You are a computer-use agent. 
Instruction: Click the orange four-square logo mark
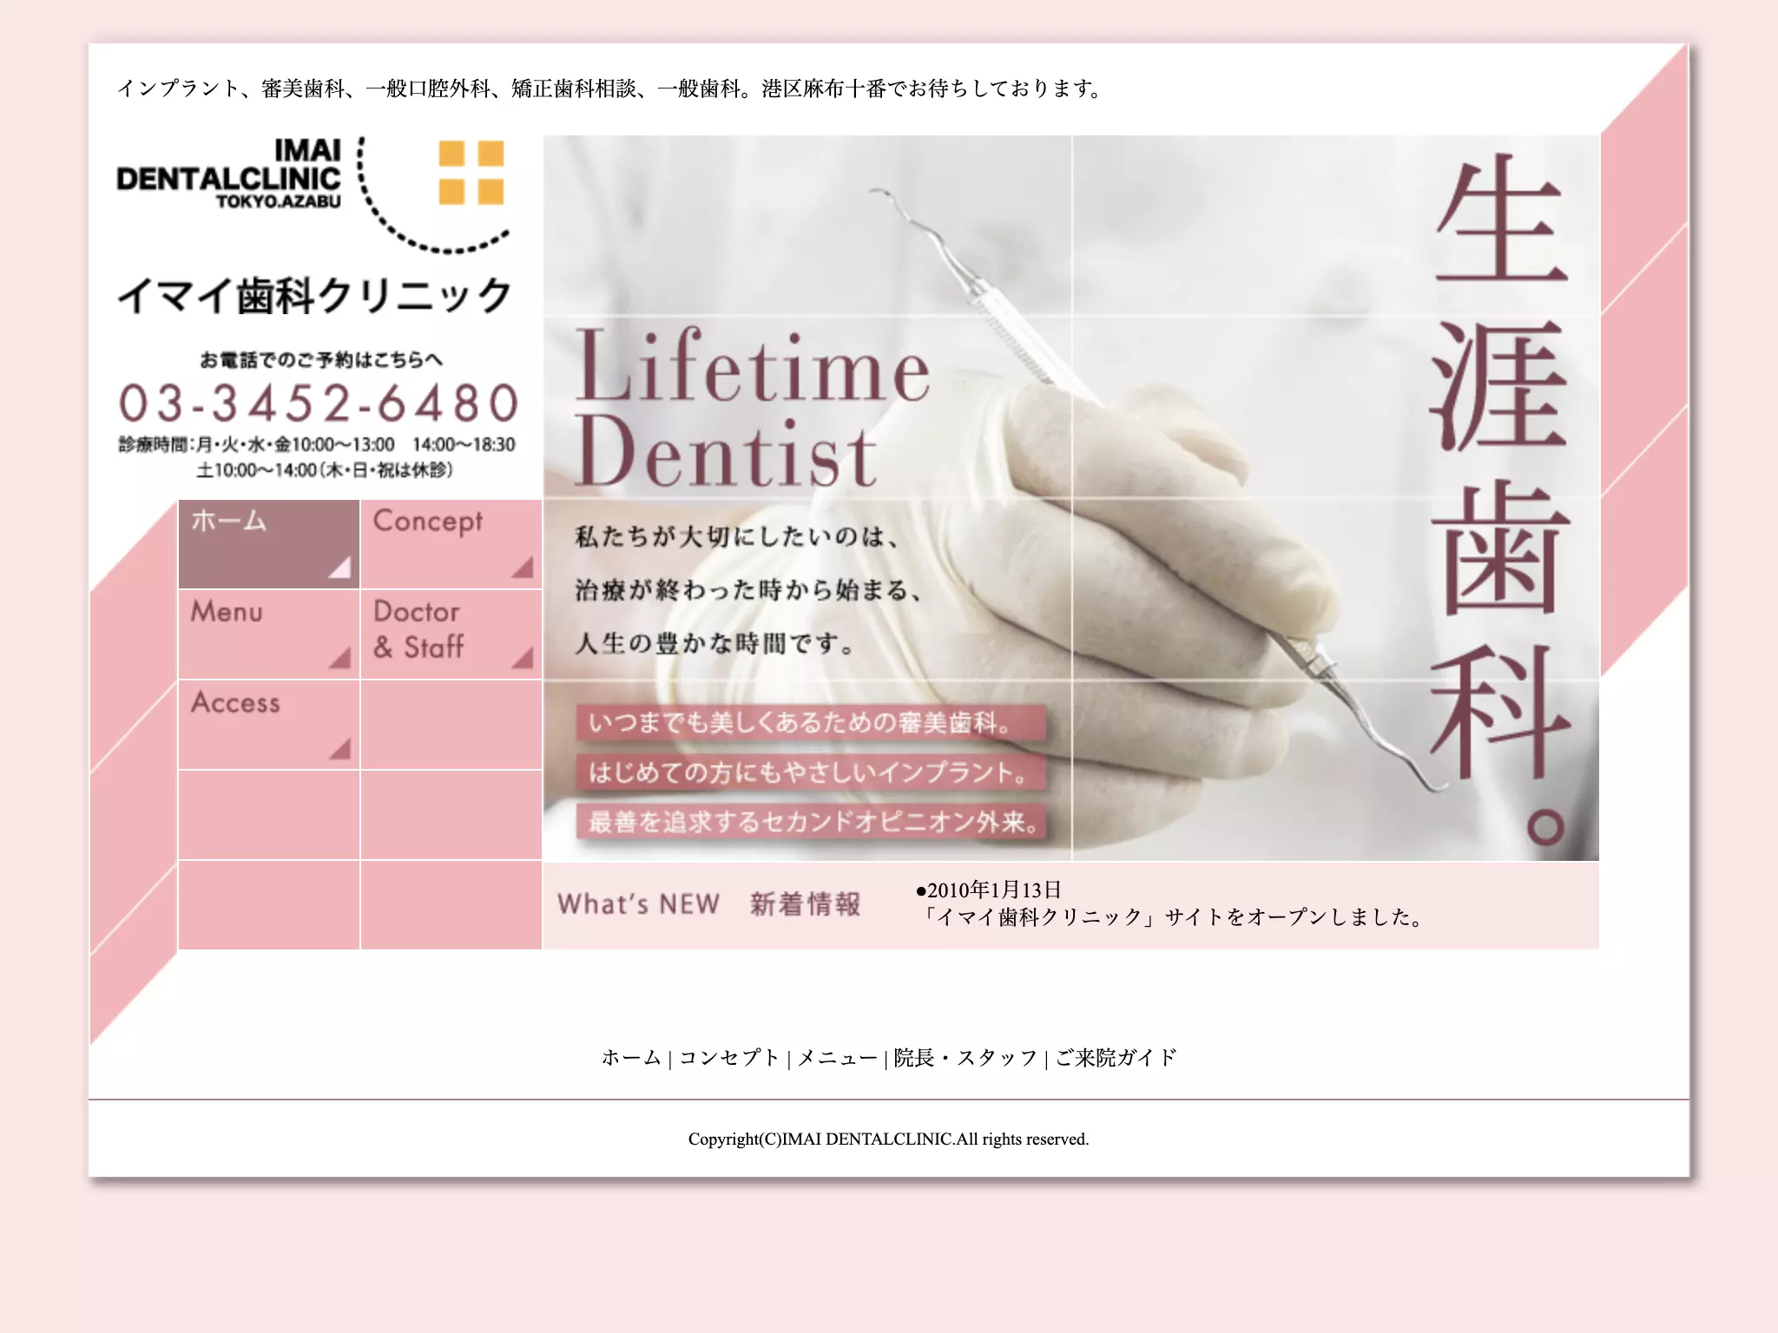tap(471, 173)
